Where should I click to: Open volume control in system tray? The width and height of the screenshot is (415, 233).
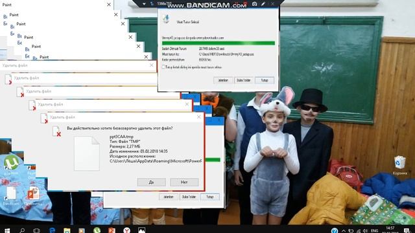tap(365, 230)
